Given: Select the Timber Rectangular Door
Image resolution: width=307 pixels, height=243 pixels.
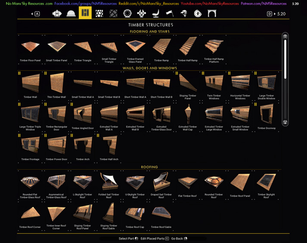Looking at the screenshot, I should [x=56, y=117].
